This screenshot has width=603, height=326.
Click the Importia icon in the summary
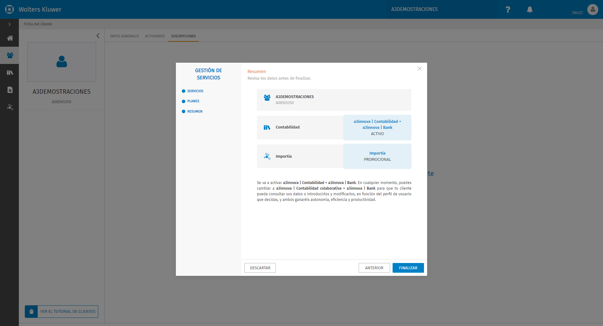[x=267, y=156]
